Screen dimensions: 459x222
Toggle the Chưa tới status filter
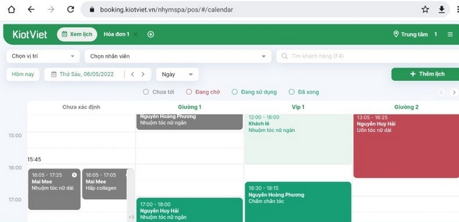click(158, 92)
